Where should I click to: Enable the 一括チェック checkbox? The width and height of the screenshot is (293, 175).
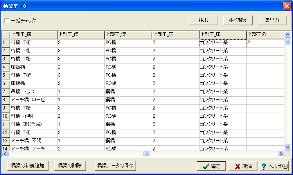click(x=7, y=21)
